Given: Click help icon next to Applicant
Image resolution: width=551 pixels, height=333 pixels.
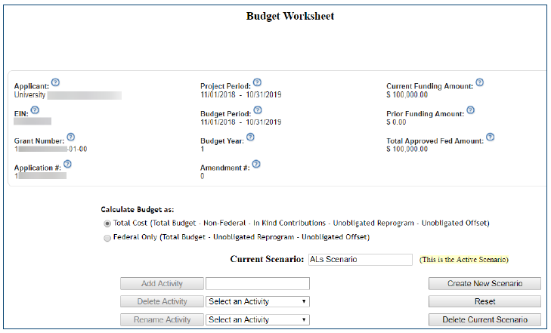Looking at the screenshot, I should 55,83.
